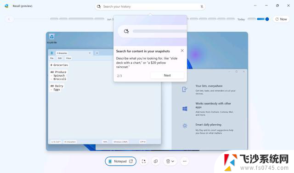Click the blue timeline position handle

[x=267, y=19]
